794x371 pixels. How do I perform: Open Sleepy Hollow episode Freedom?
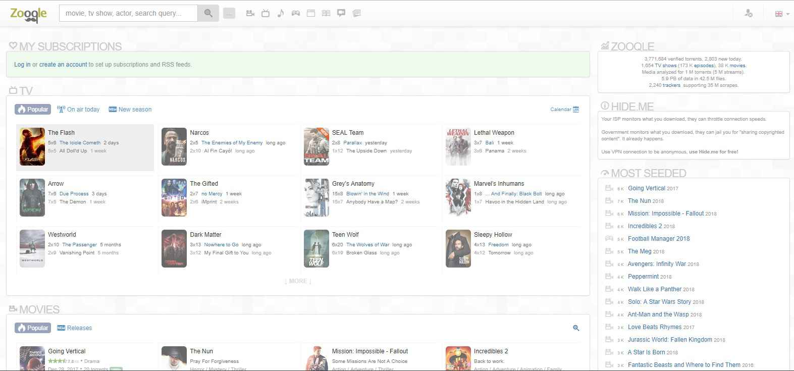point(499,245)
